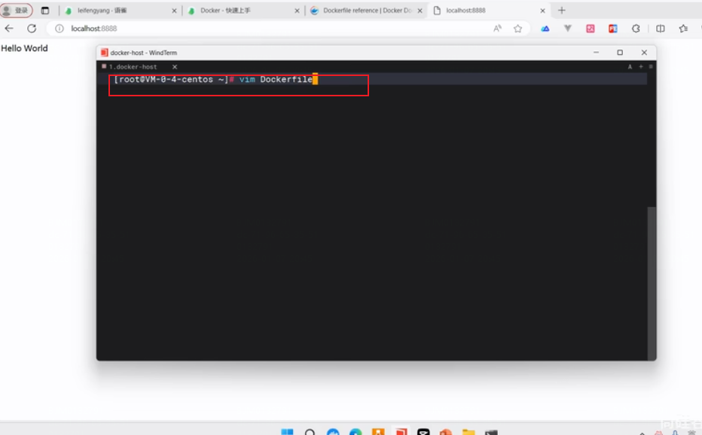The height and width of the screenshot is (435, 702).
Task: Close the leifengyang browser tab
Action: tap(174, 11)
